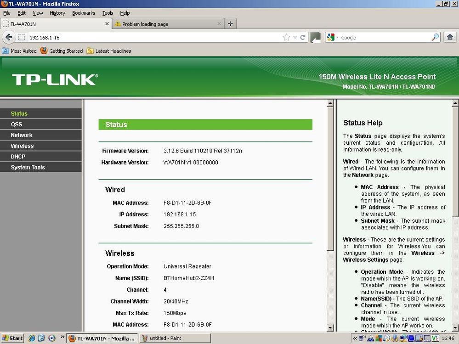Select the TL-WA701N browser tab
Image resolution: width=459 pixels, height=344 pixels.
click(56, 24)
